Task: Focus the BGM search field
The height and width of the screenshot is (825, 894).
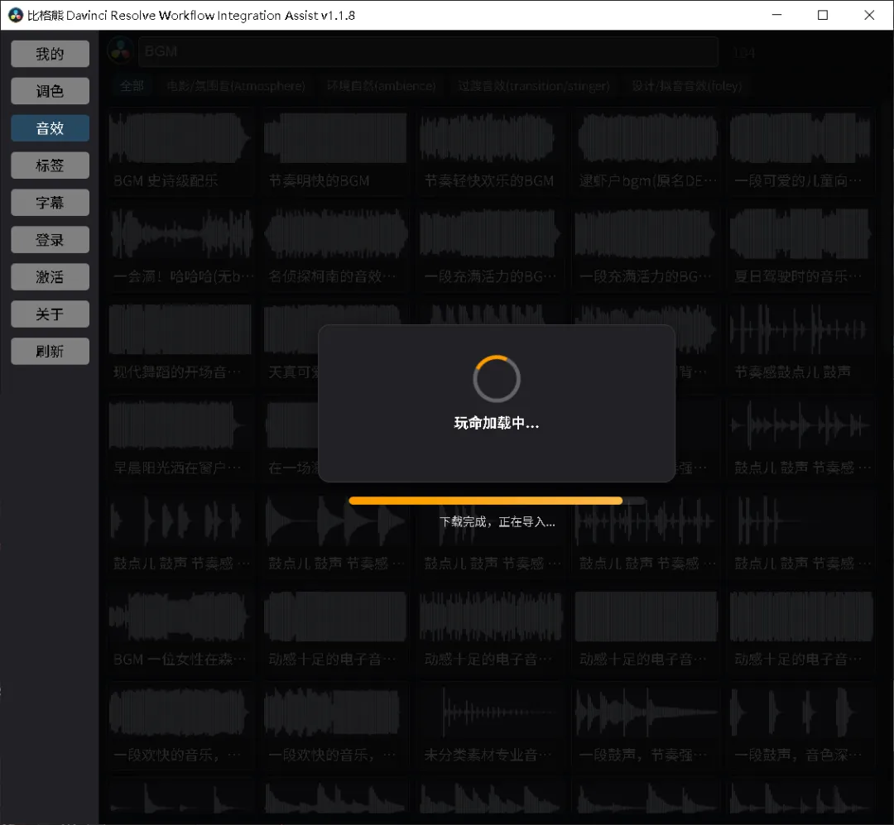Action: point(428,51)
